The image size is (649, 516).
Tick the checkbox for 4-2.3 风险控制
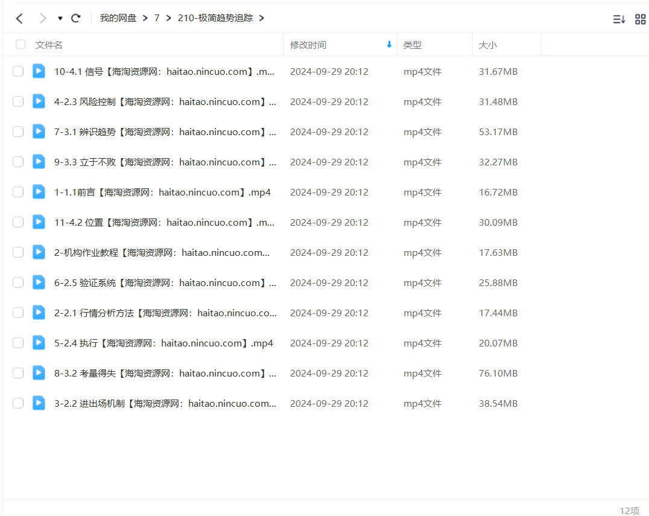[x=18, y=101]
